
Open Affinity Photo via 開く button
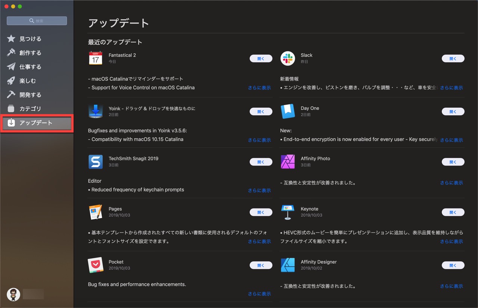pos(453,162)
